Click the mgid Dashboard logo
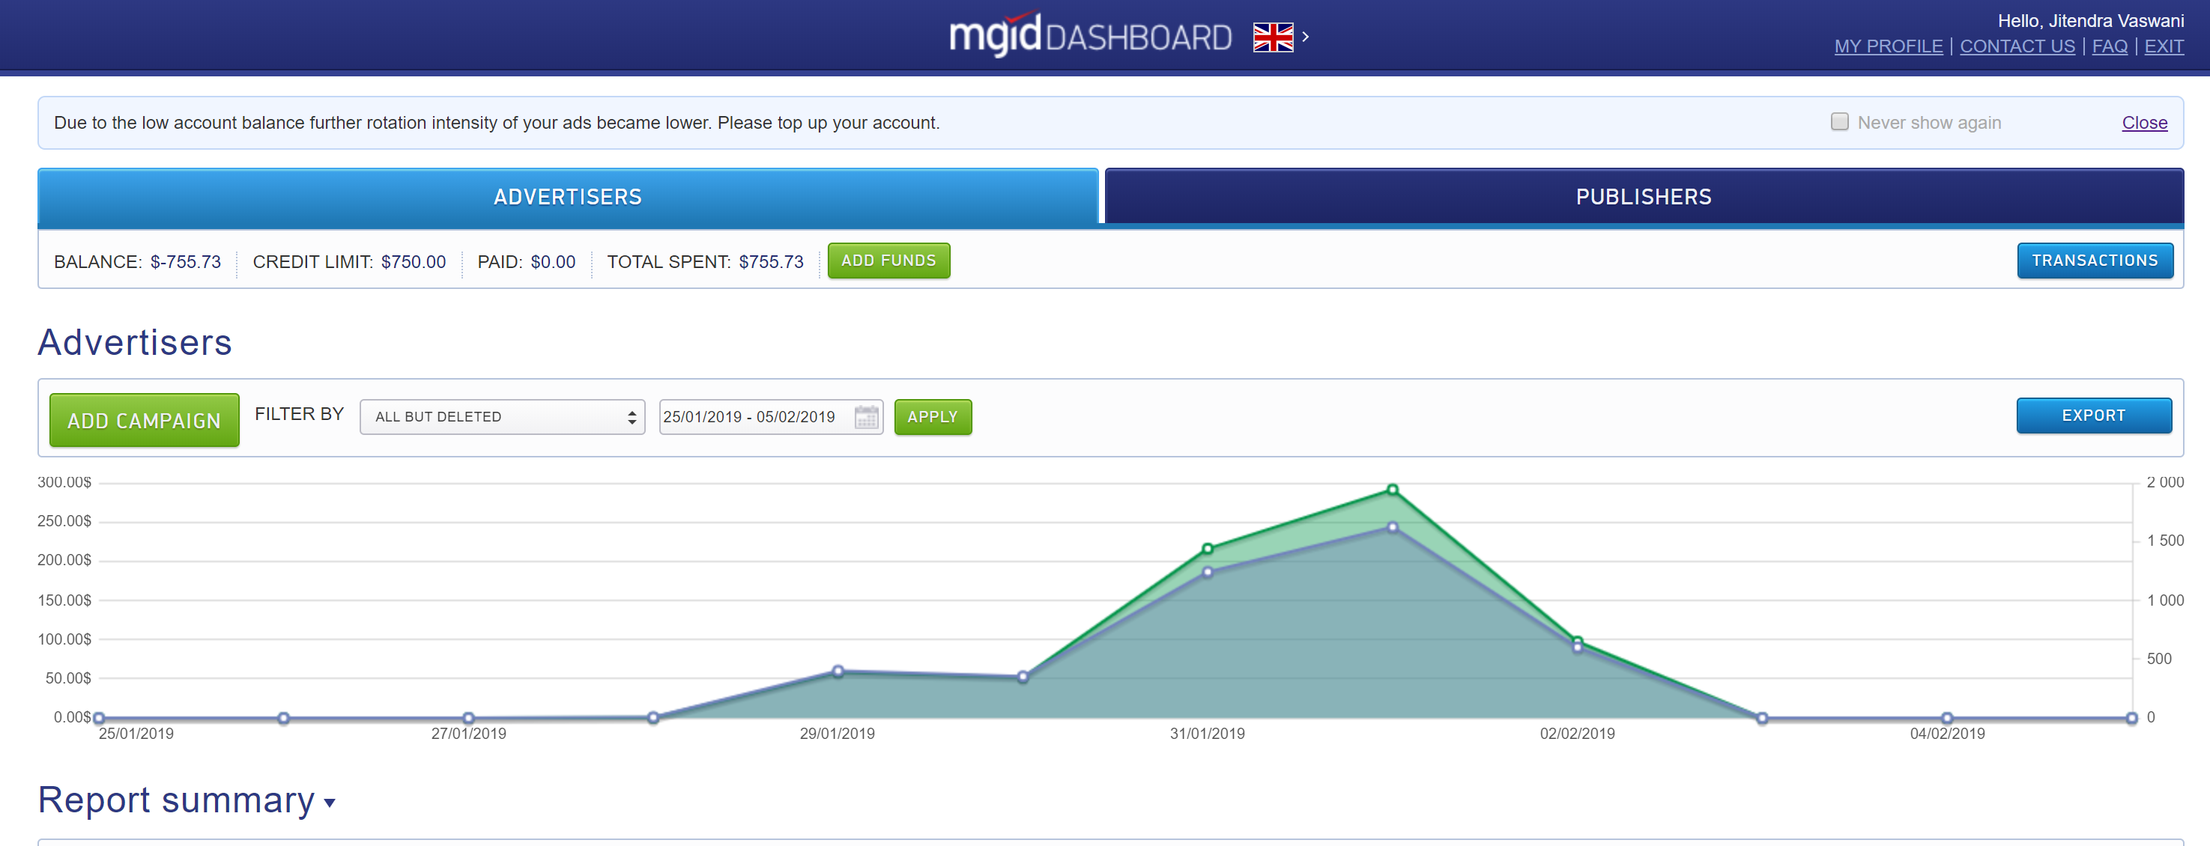This screenshot has height=846, width=2210. (x=1089, y=36)
